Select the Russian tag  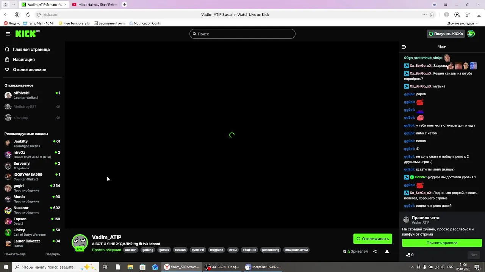point(130,250)
